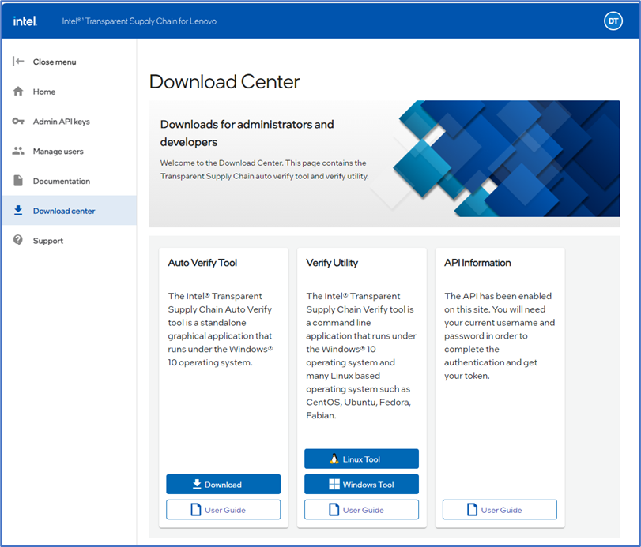
Task: Download the Linux Tool
Action: (x=361, y=459)
